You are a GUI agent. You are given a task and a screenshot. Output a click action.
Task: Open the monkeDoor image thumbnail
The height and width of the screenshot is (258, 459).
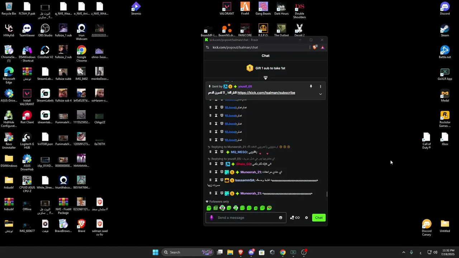click(x=100, y=74)
